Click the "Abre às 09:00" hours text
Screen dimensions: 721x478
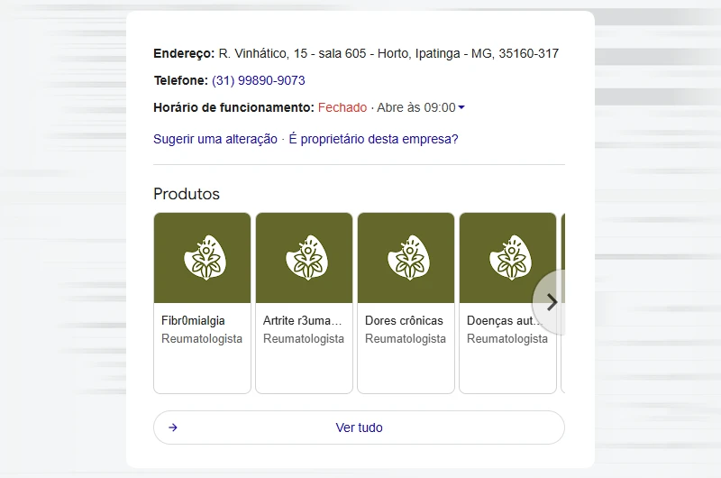(415, 107)
